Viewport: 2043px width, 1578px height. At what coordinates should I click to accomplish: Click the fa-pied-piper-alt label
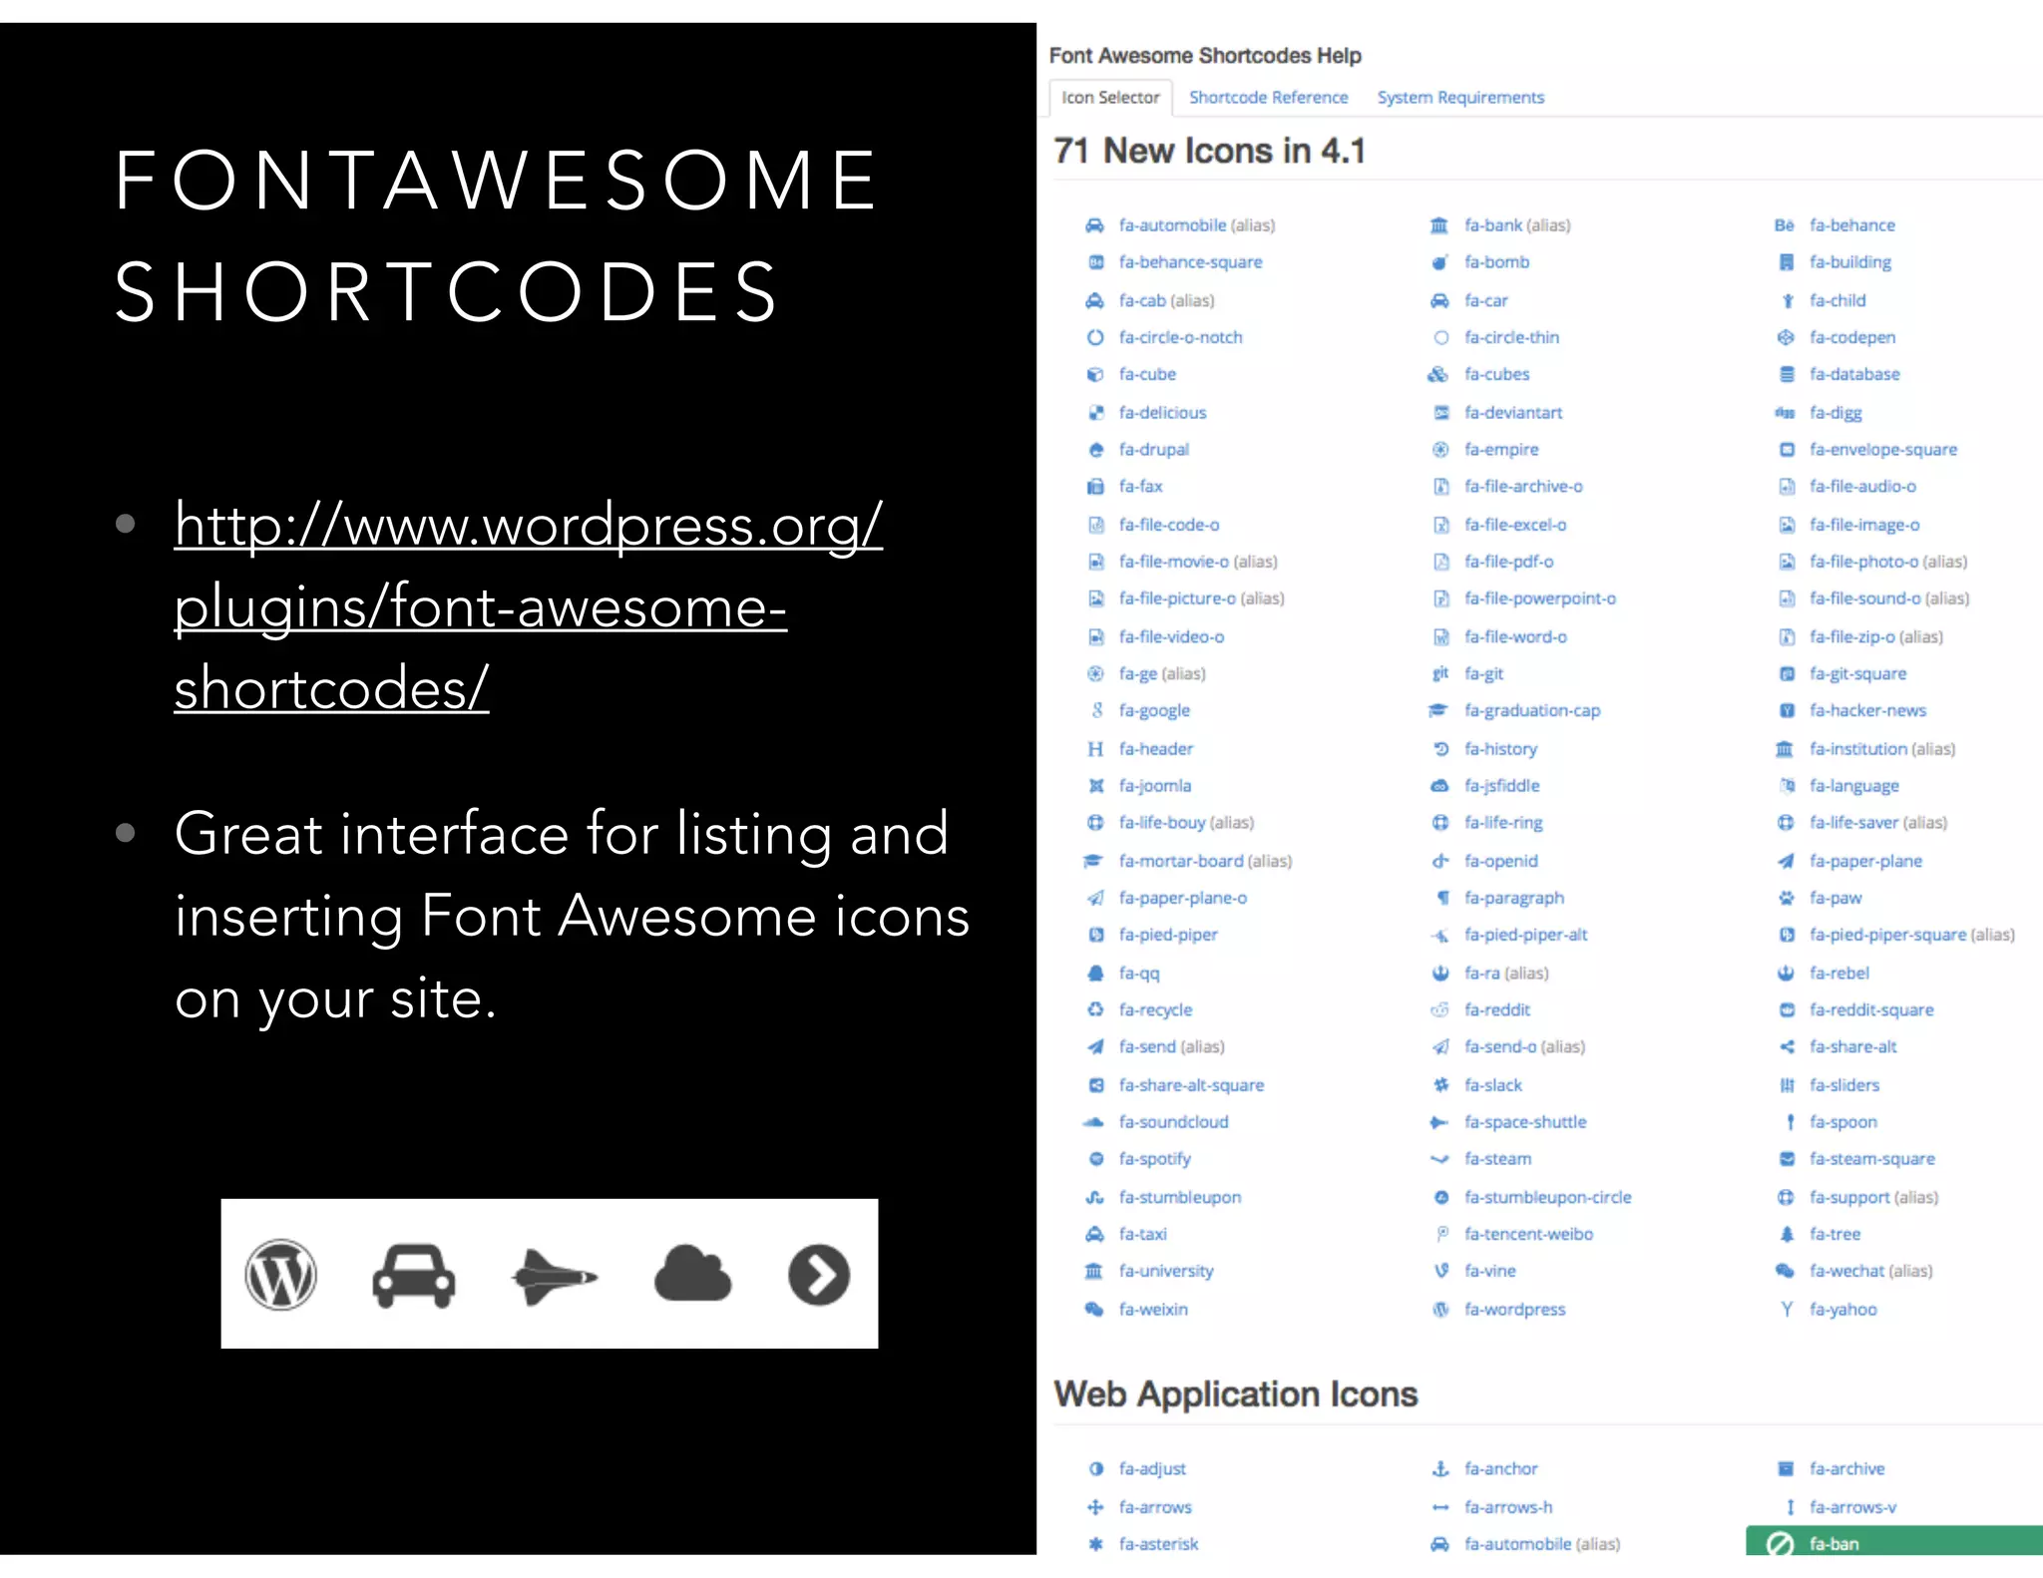(1525, 935)
